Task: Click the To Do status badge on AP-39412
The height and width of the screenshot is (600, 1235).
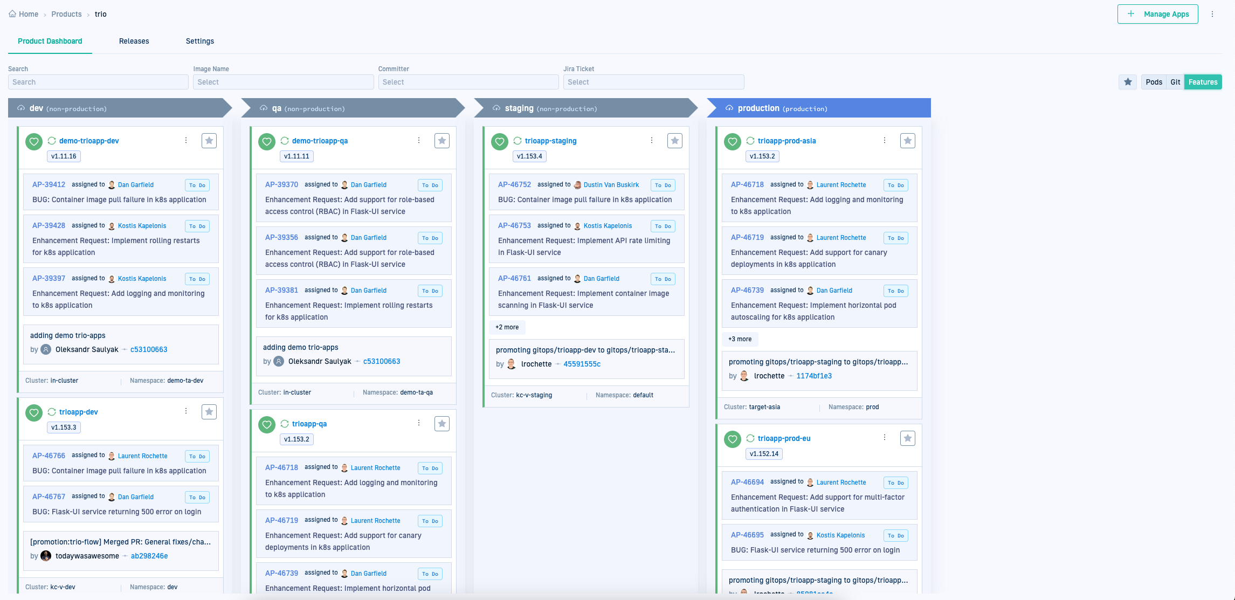Action: point(197,185)
